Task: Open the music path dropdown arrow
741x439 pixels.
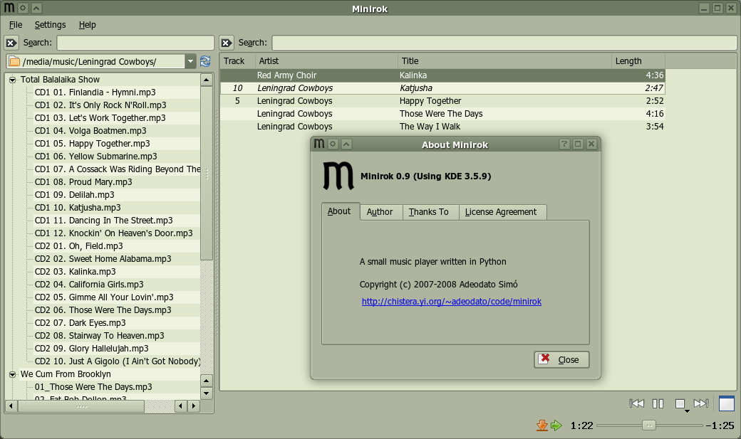Action: (190, 61)
